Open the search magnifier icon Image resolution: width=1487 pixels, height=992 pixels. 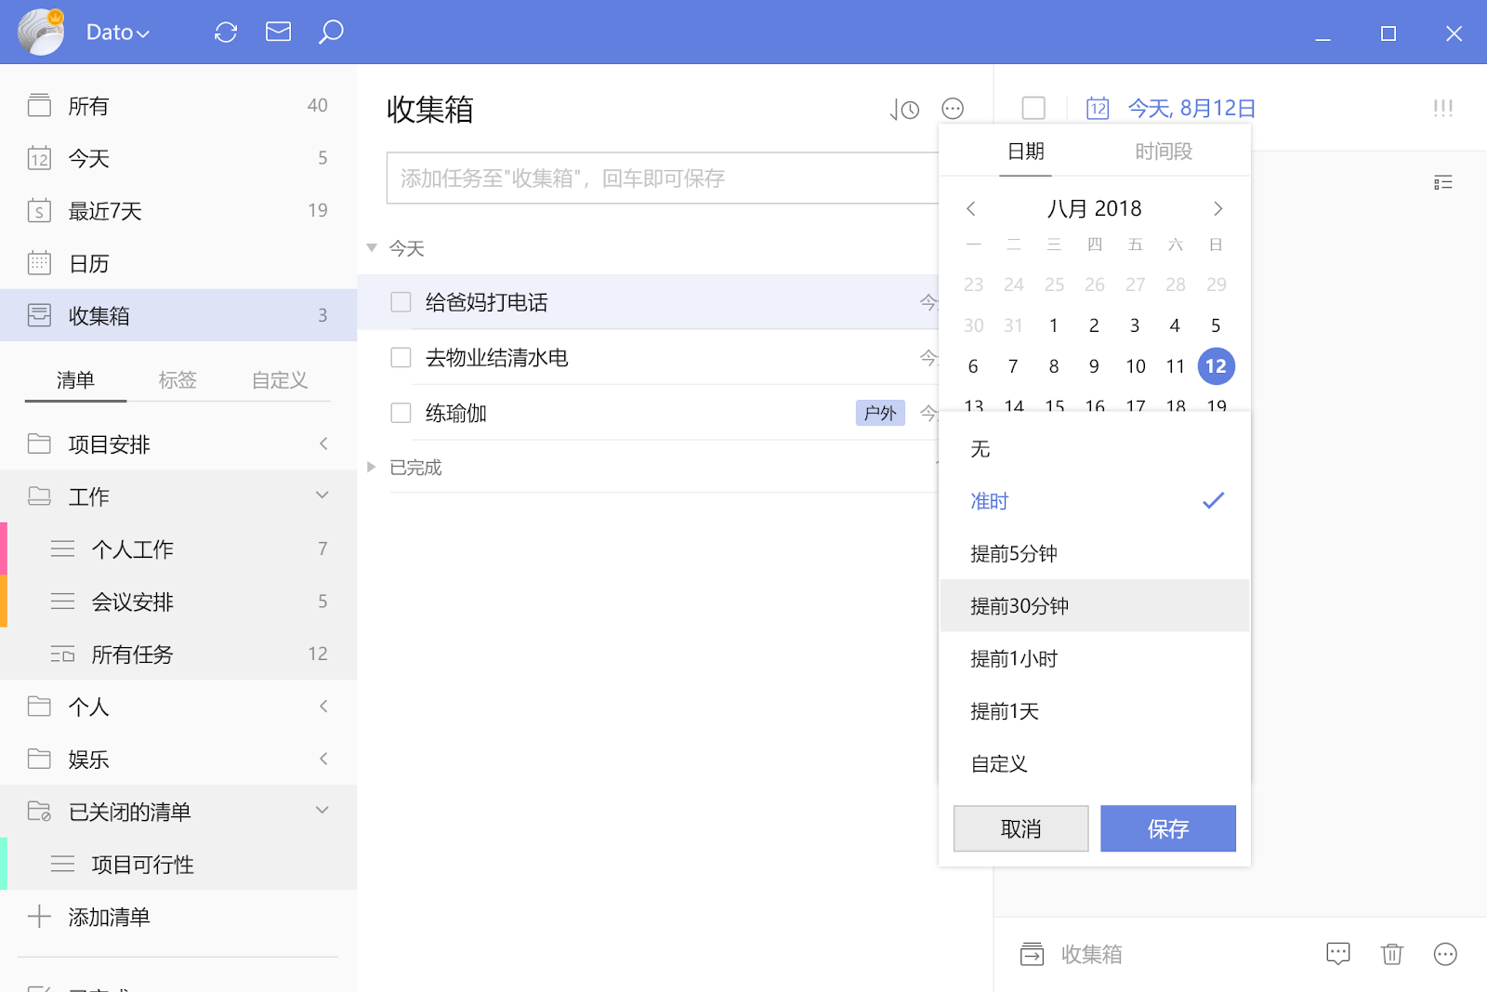click(331, 33)
